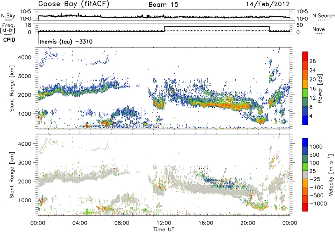
Task: Click the '500' value on the Velocity scale
Action: [x=314, y=155]
